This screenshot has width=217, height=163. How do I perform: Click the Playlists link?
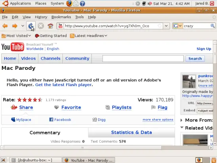(122, 107)
